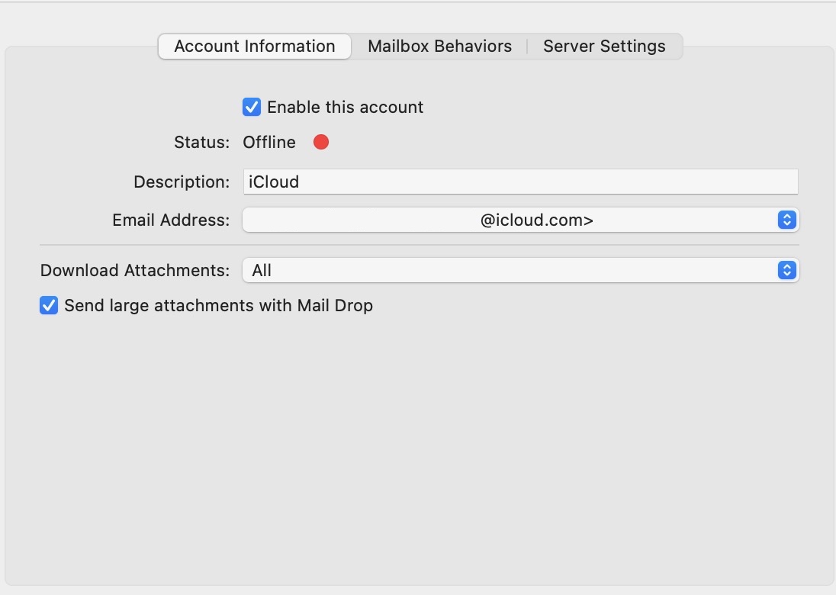Click the red offline status indicator dot
This screenshot has height=595, width=836.
tap(321, 142)
